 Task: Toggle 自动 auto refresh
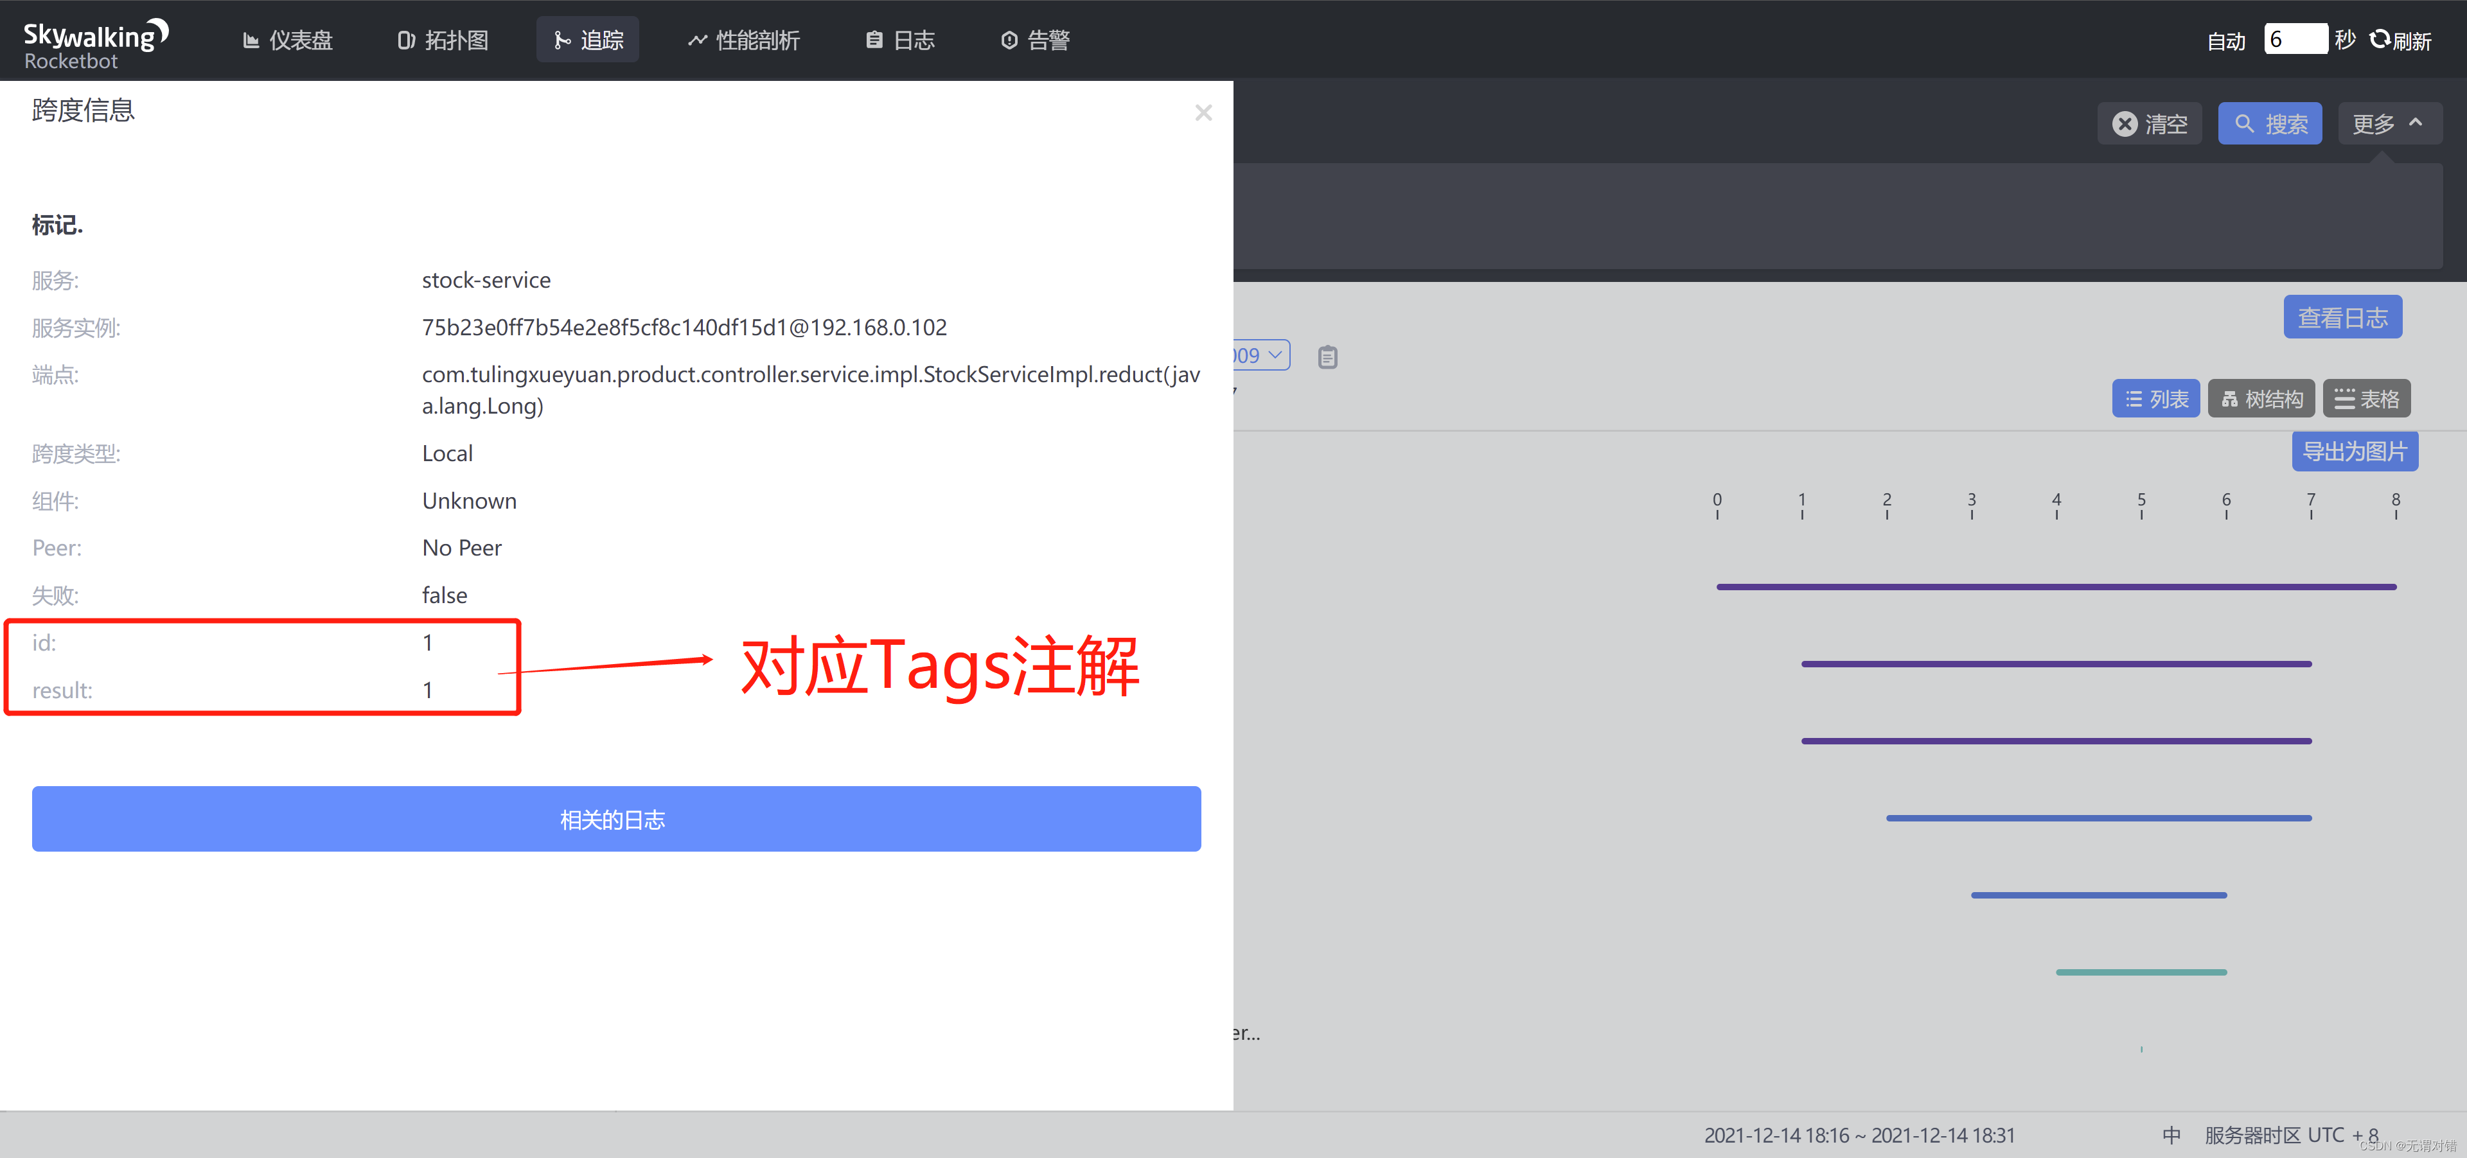pos(2225,41)
